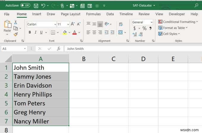202x133 pixels.
Task: Apply the yellow fill color
Action: point(65,32)
